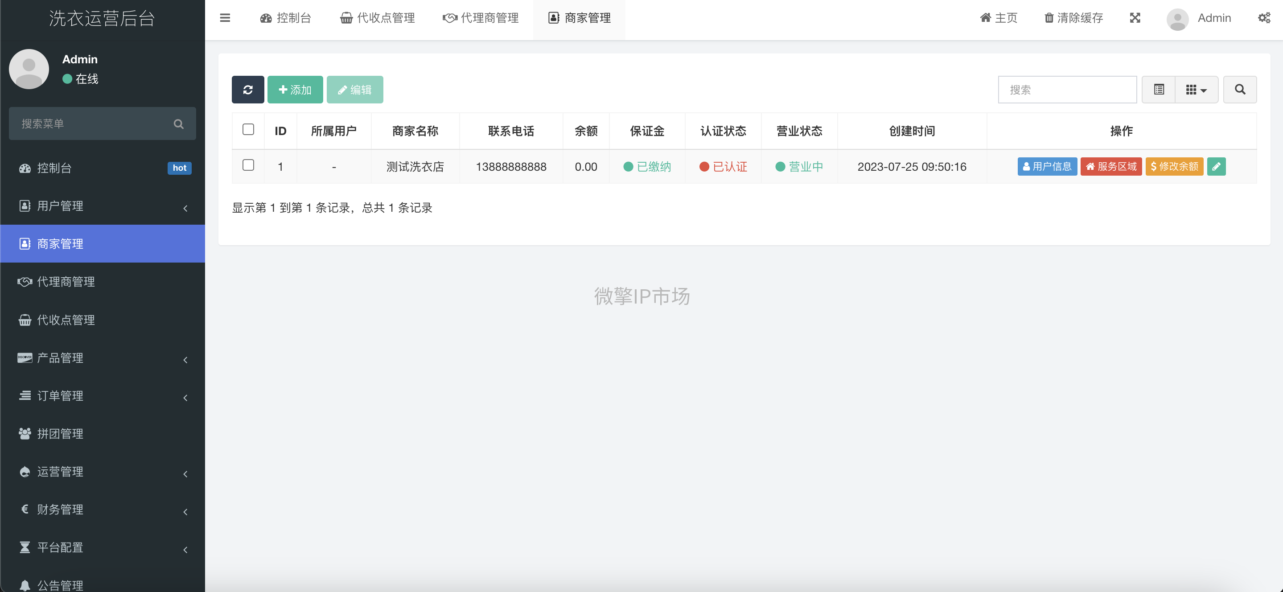The width and height of the screenshot is (1283, 592).
Task: Click the 编辑 edit button
Action: [x=354, y=90]
